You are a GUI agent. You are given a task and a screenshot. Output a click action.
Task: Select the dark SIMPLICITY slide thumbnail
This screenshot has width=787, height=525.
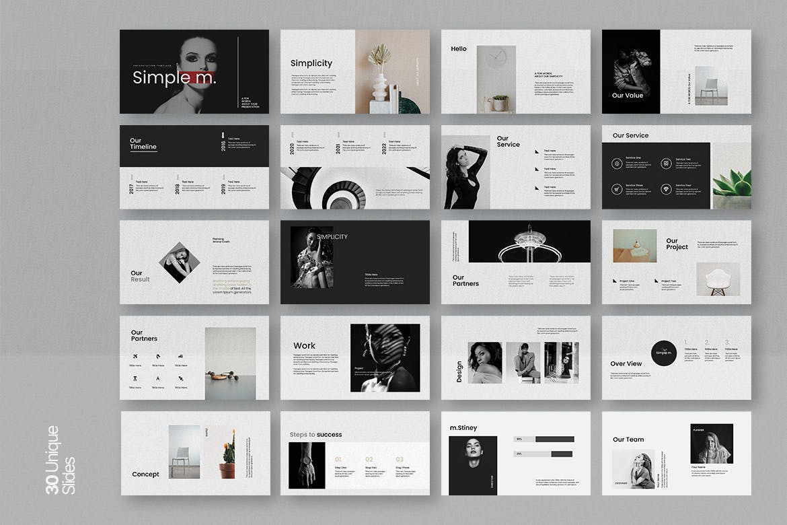354,262
